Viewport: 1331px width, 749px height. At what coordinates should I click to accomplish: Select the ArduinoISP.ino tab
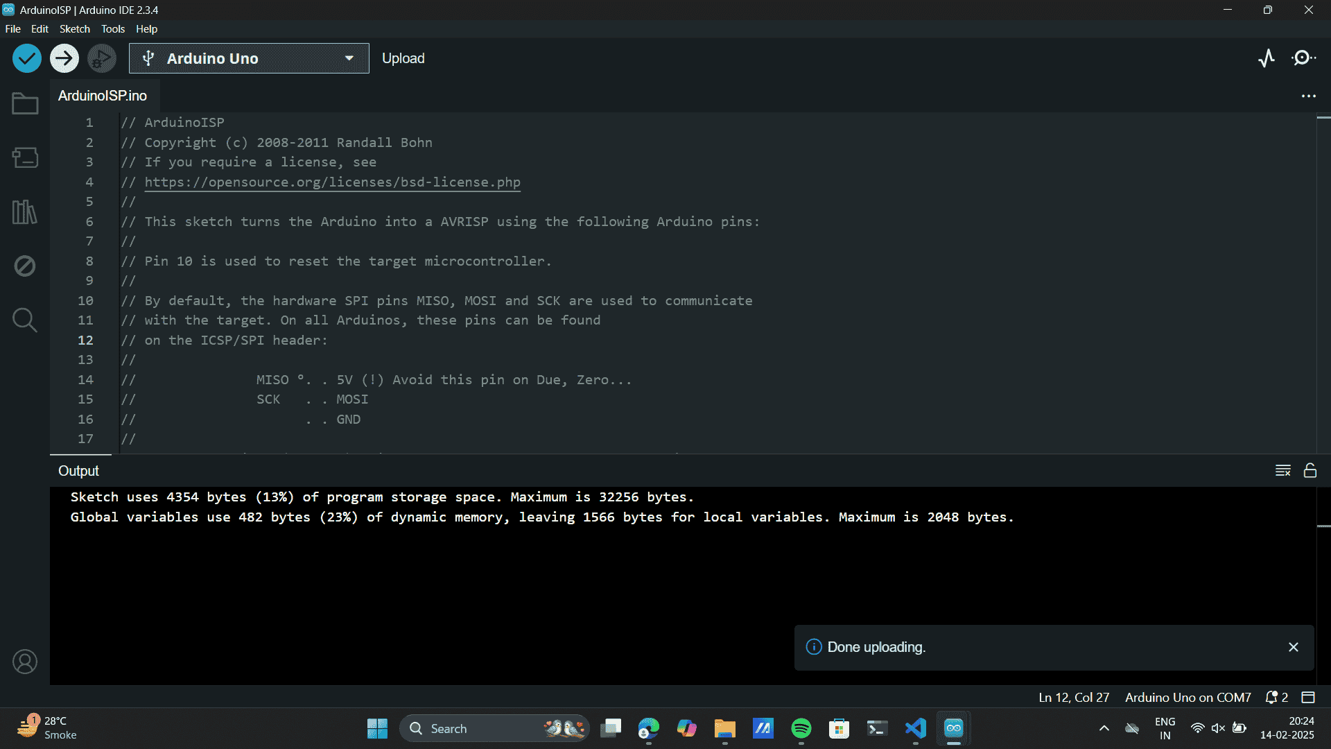pyautogui.click(x=103, y=96)
